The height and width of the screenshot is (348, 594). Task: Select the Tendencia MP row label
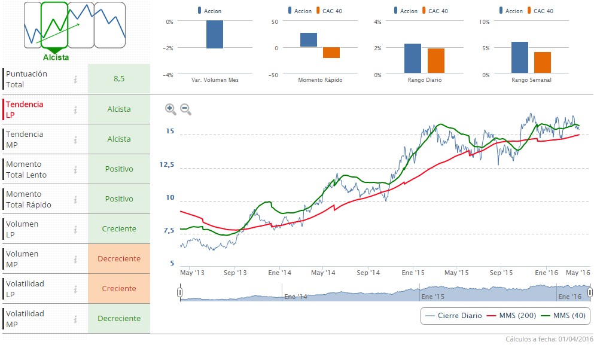25,139
